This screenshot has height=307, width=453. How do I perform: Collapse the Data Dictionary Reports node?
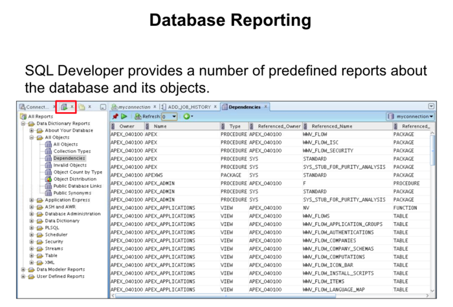[x=23, y=124]
